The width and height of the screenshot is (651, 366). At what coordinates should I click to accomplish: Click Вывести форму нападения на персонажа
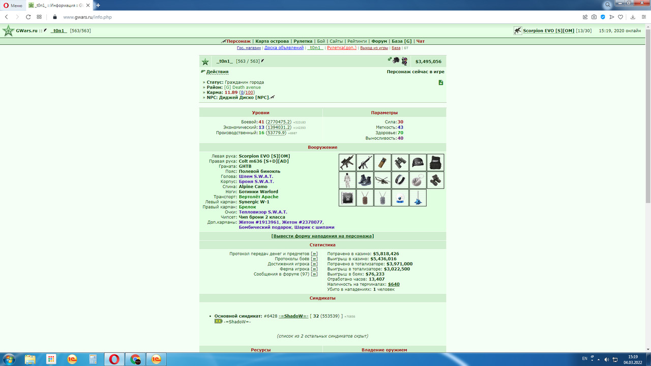tap(322, 236)
